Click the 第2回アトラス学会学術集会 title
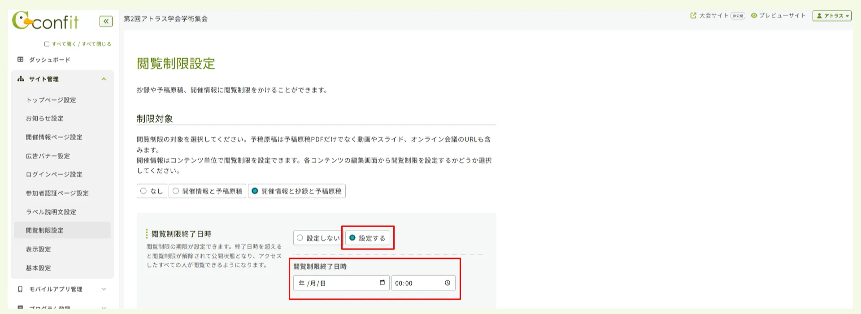 point(165,19)
